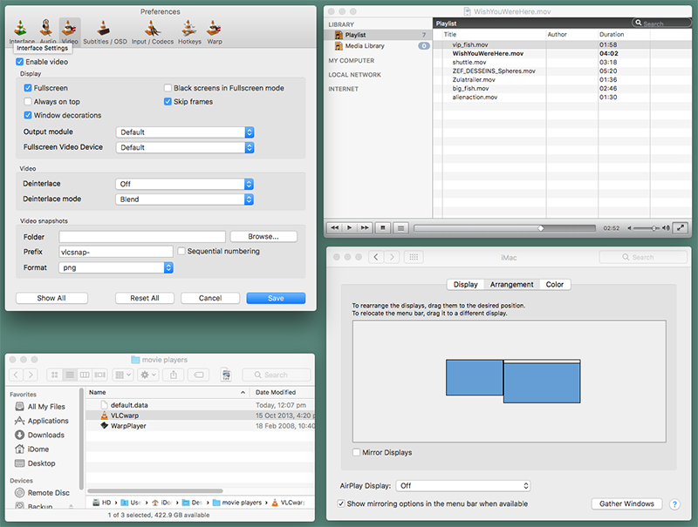Image resolution: width=698 pixels, height=527 pixels.
Task: Switch to Color tab
Action: [555, 284]
